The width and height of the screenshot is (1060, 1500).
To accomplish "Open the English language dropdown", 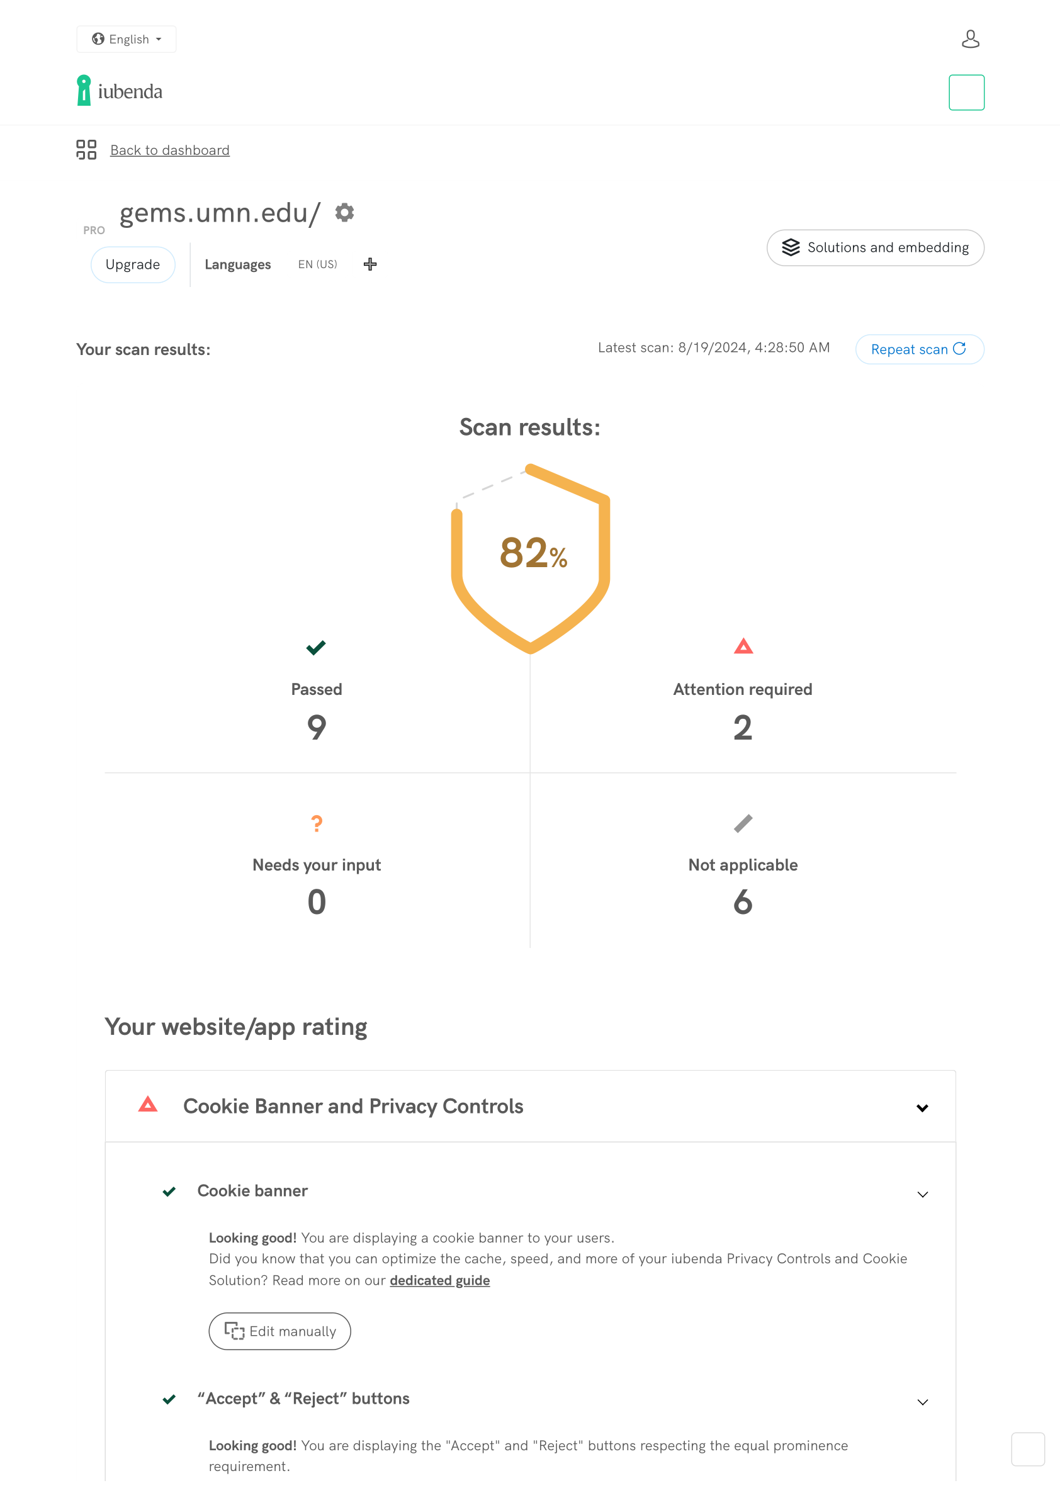I will point(127,39).
